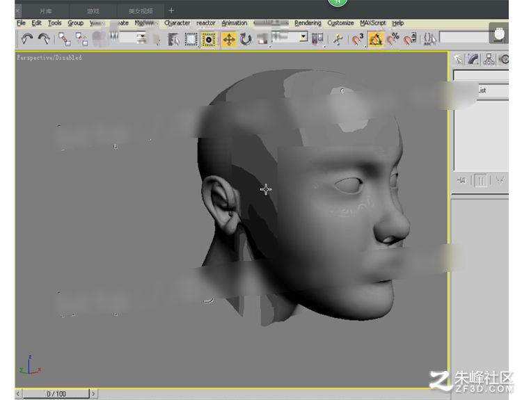Open the reactor menu
Screen dimensions: 522x400
206,23
